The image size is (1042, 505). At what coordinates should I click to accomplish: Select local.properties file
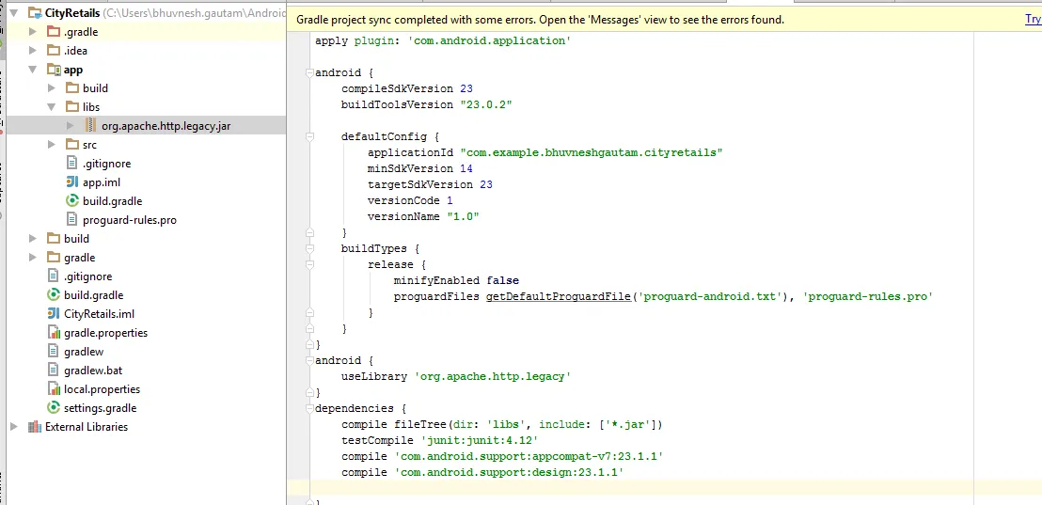(x=103, y=389)
